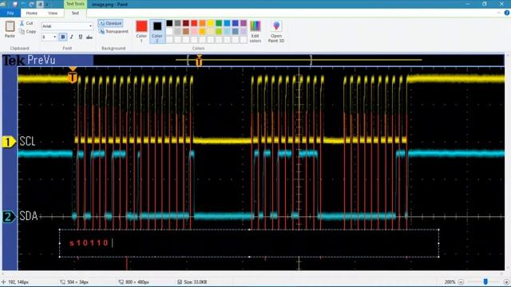Redo the action from title bar

tap(32, 4)
